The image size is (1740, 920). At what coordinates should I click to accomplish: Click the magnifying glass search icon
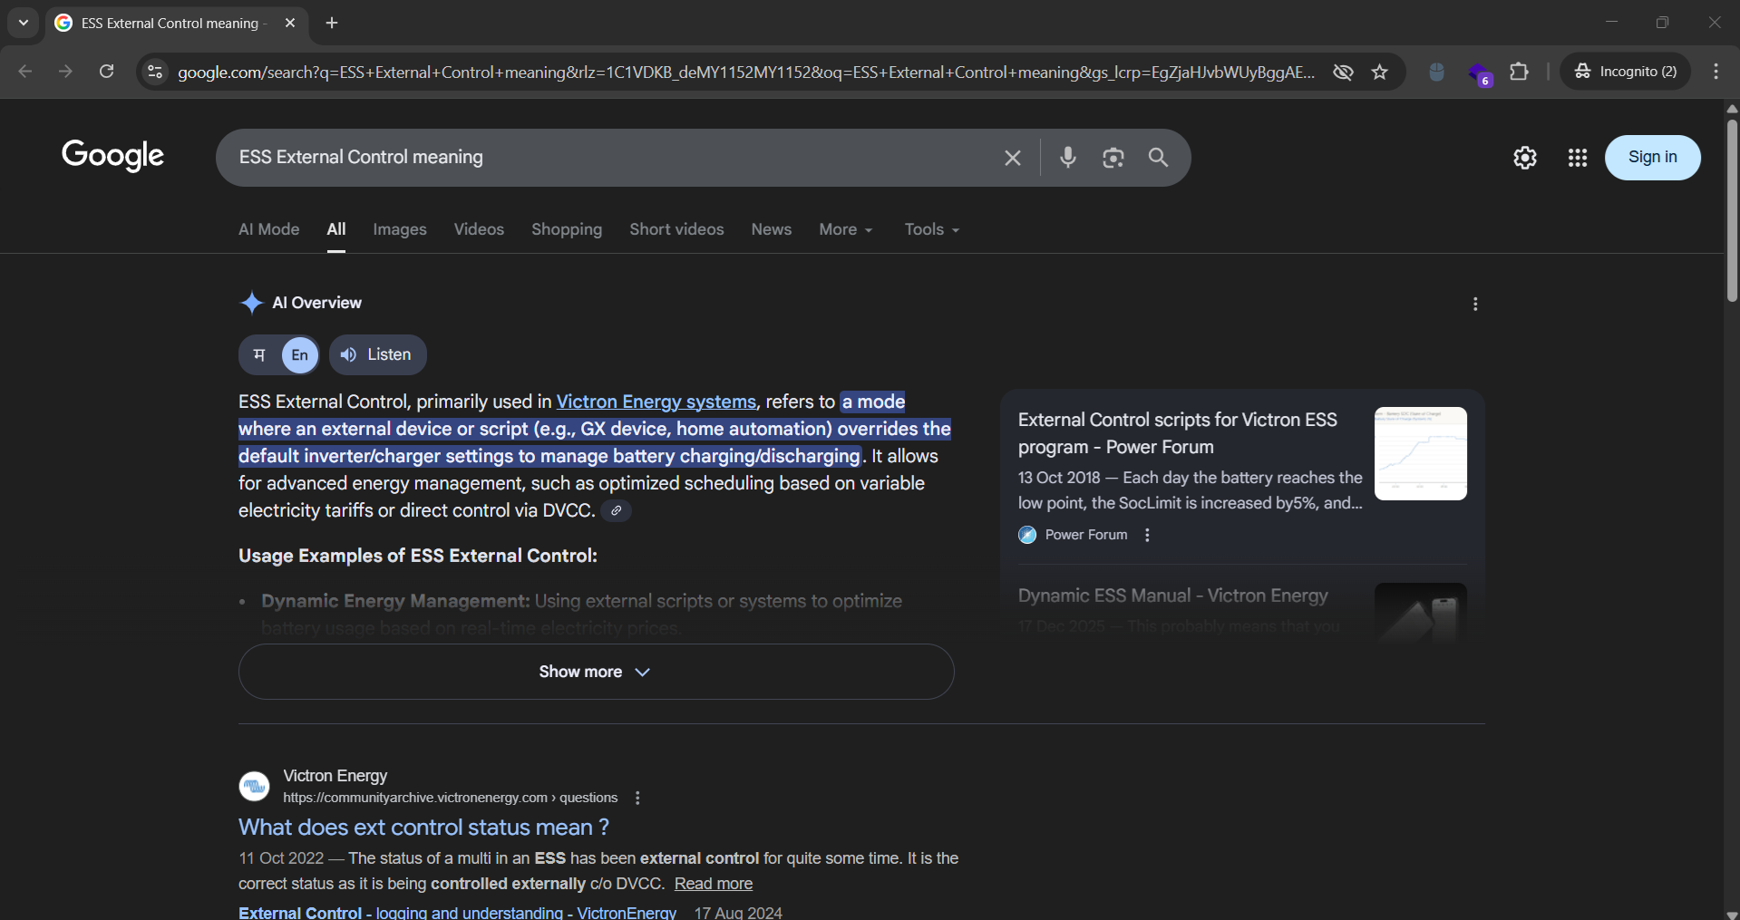(1158, 158)
